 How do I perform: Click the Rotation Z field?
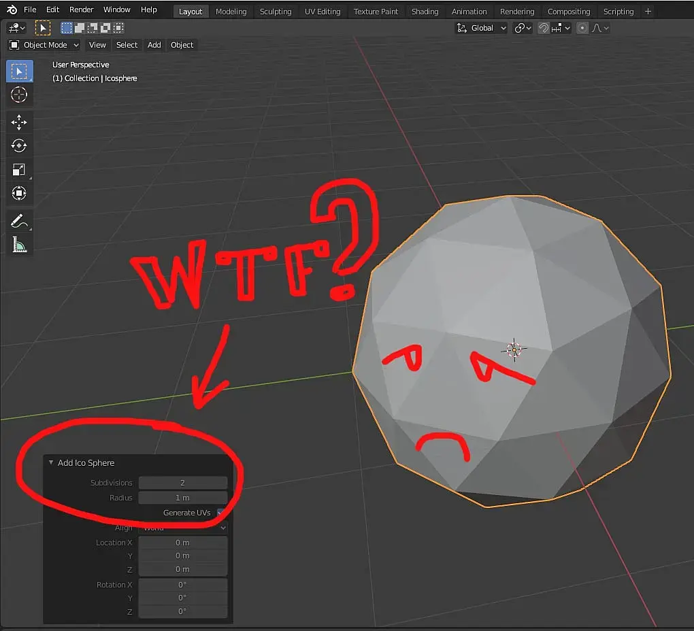point(183,611)
